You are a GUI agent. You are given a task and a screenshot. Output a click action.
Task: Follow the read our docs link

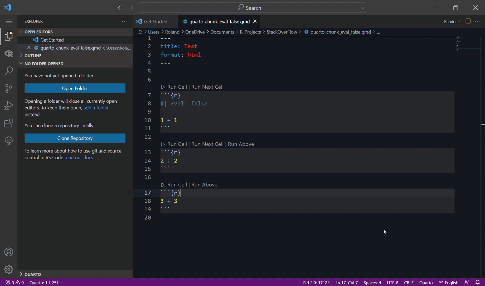click(x=79, y=158)
